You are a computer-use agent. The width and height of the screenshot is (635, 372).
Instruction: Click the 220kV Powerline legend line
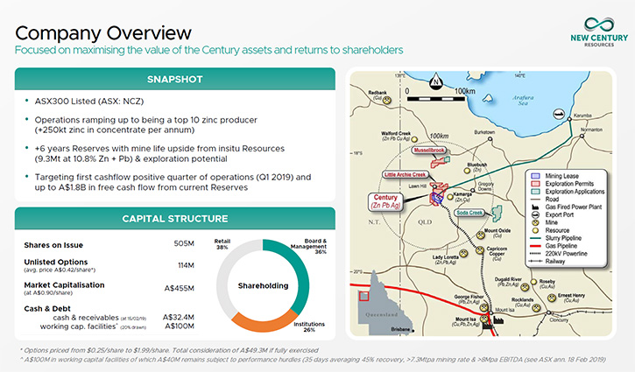(535, 254)
